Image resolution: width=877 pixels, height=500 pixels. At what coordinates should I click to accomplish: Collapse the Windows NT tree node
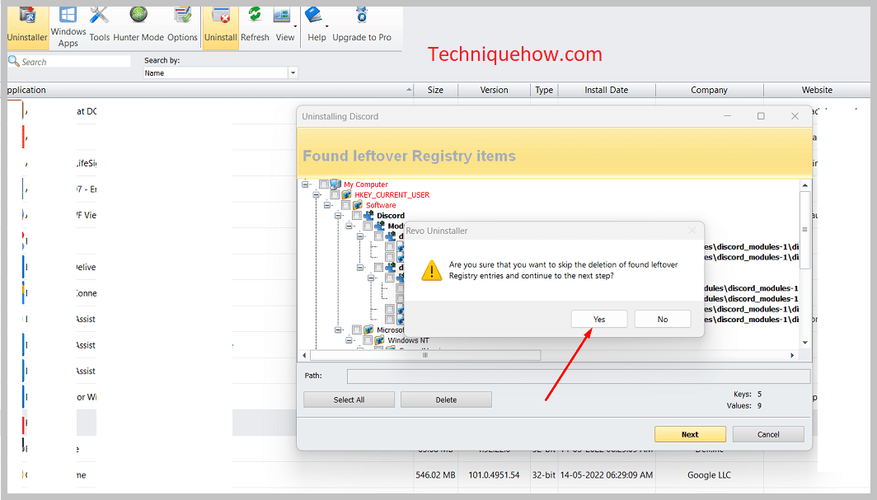pos(349,340)
